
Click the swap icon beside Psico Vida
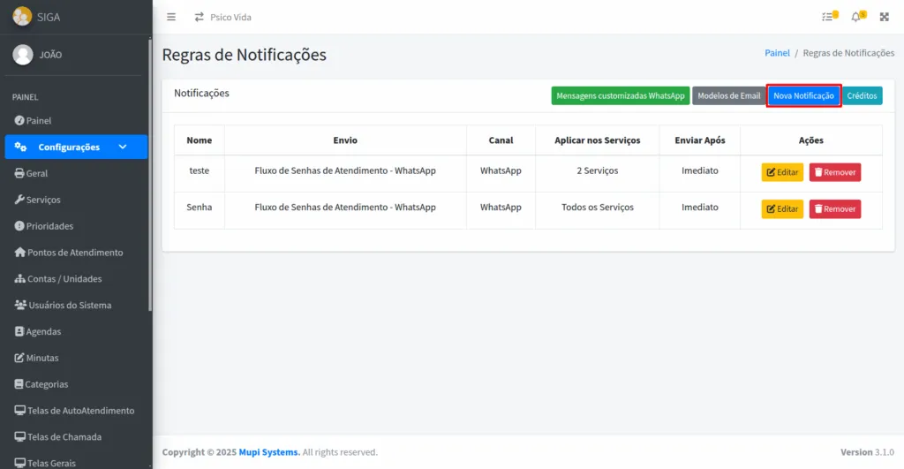coord(199,17)
